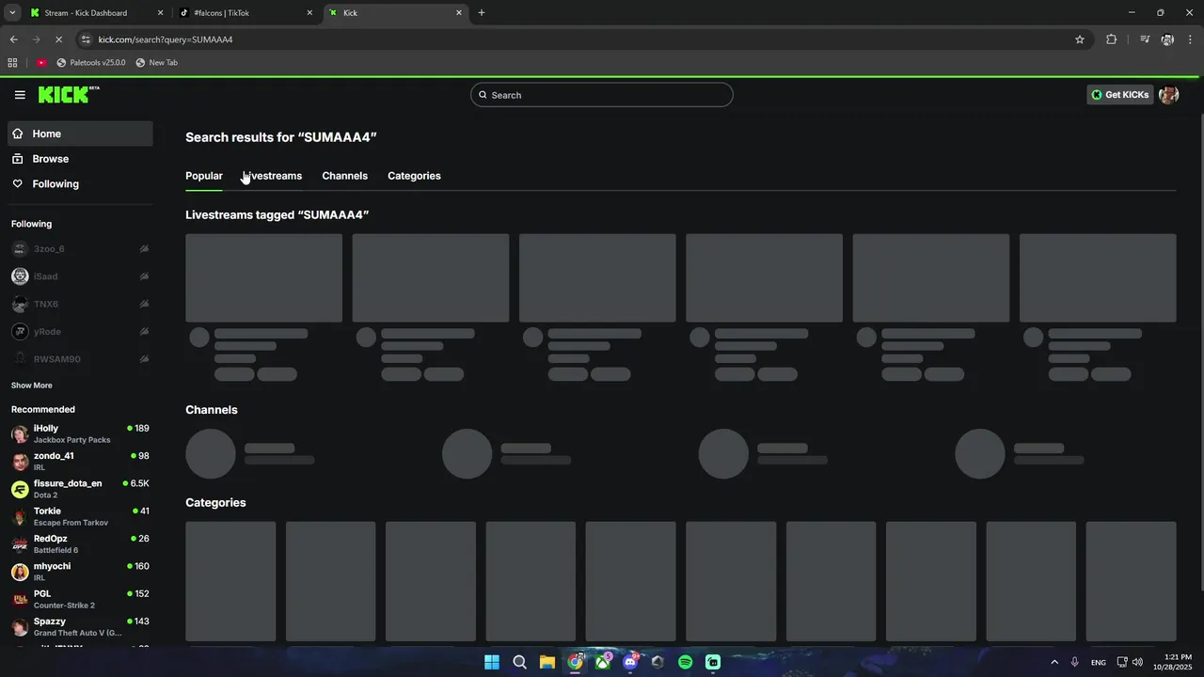The width and height of the screenshot is (1204, 677).
Task: Open recommended channel mhyochi
Action: click(80, 572)
